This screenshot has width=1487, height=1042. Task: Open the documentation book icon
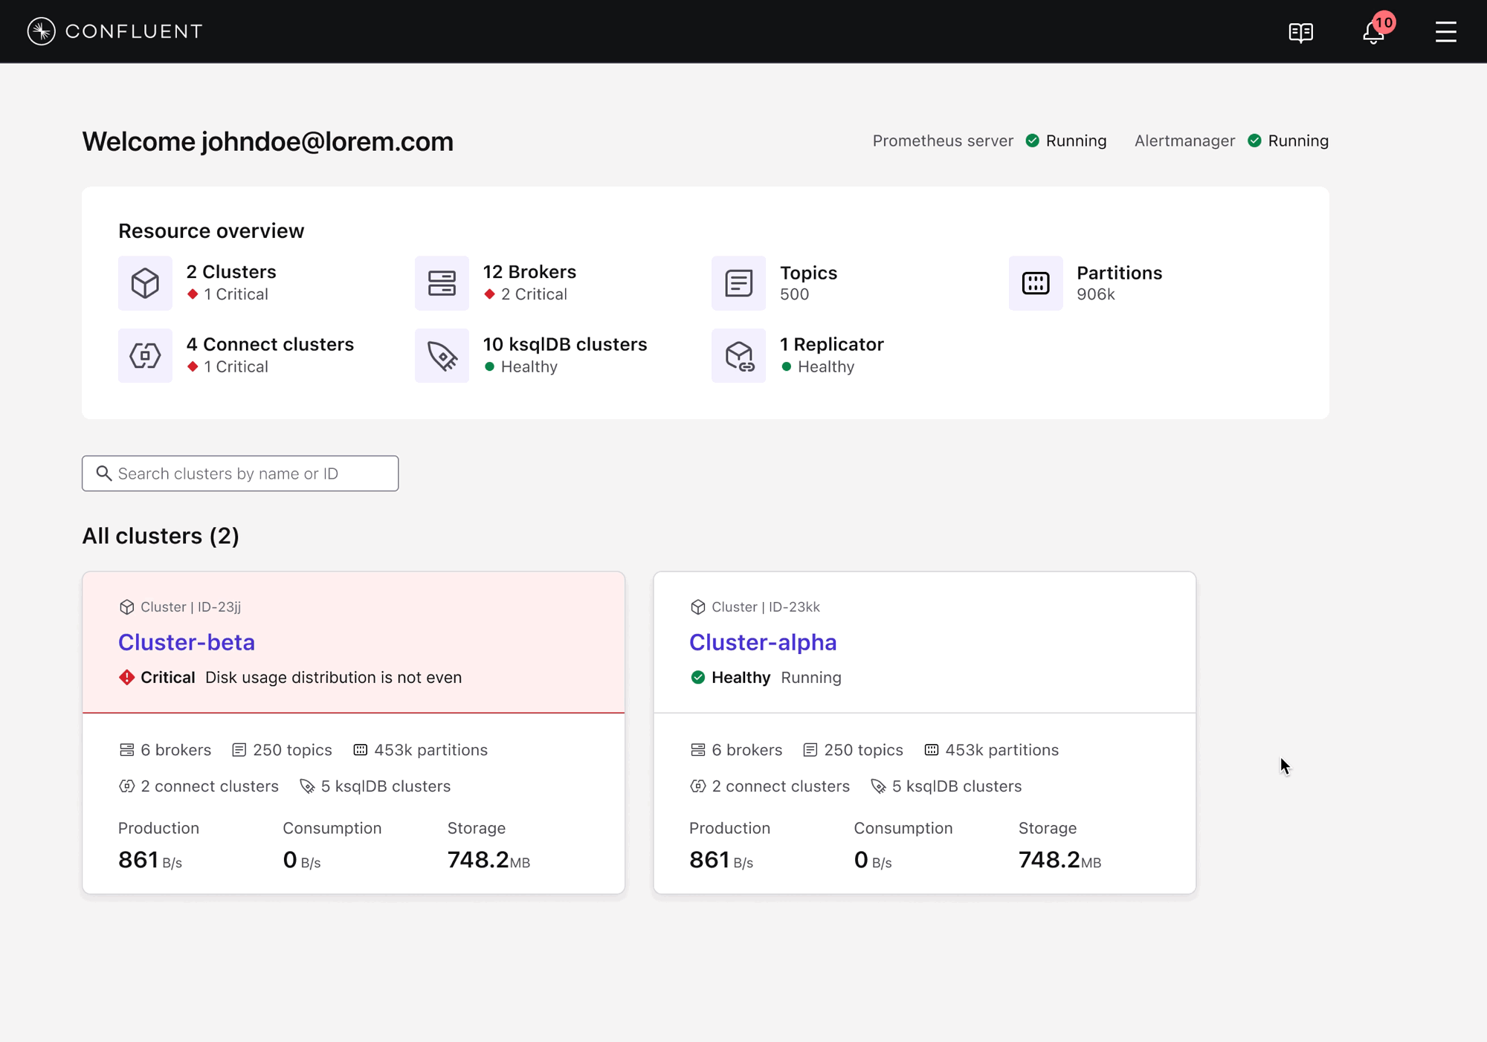click(1300, 32)
